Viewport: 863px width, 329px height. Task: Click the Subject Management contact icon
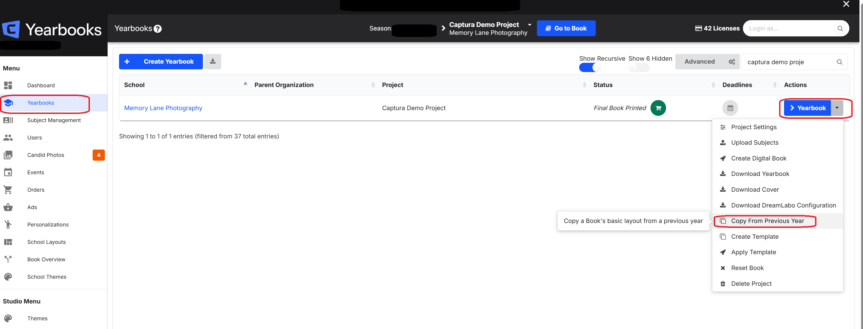(x=8, y=120)
